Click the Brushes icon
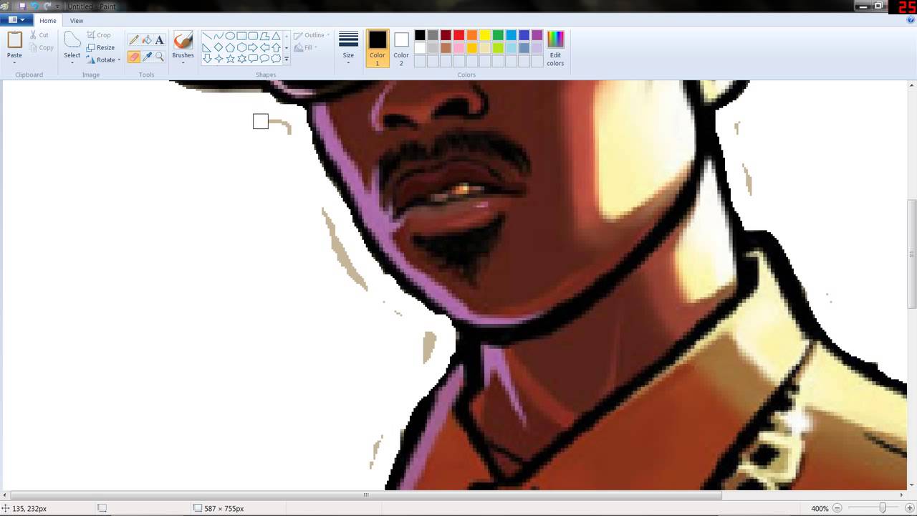 click(x=183, y=40)
